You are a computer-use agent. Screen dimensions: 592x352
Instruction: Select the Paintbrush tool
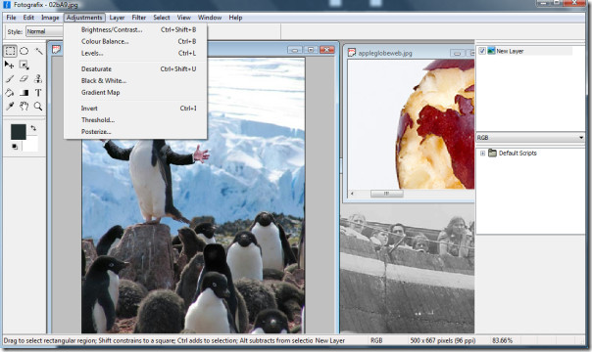(10, 78)
